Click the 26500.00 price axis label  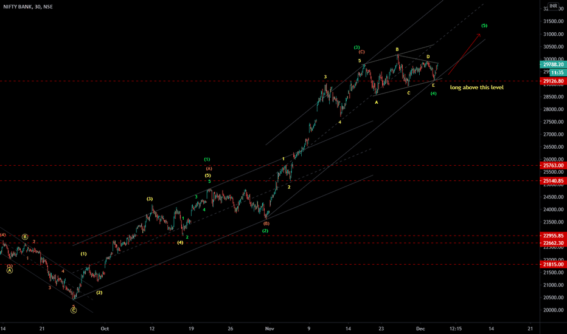click(x=553, y=147)
